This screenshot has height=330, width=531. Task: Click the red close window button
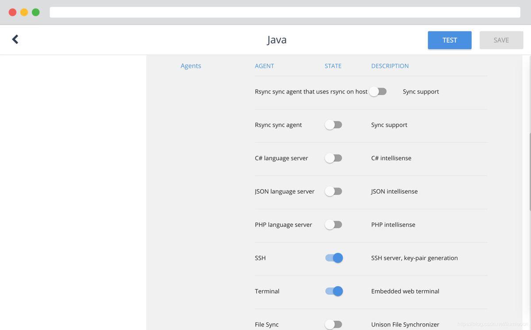(x=12, y=12)
